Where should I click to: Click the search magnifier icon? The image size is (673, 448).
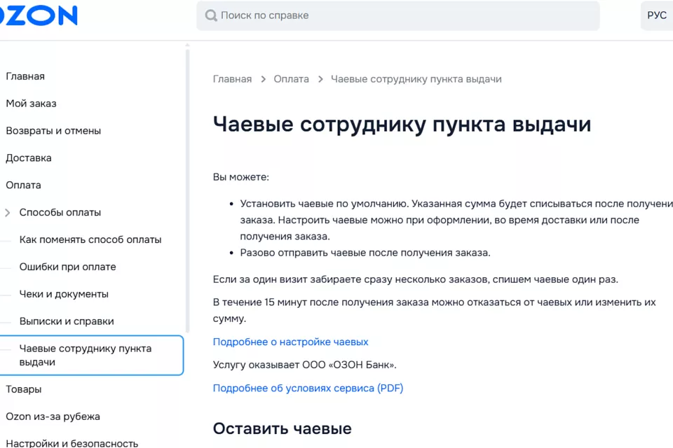(x=210, y=15)
